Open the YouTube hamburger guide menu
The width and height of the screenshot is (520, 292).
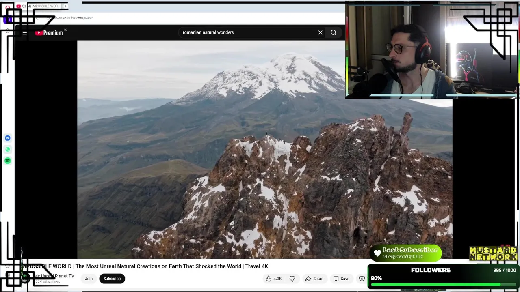pyautogui.click(x=25, y=33)
